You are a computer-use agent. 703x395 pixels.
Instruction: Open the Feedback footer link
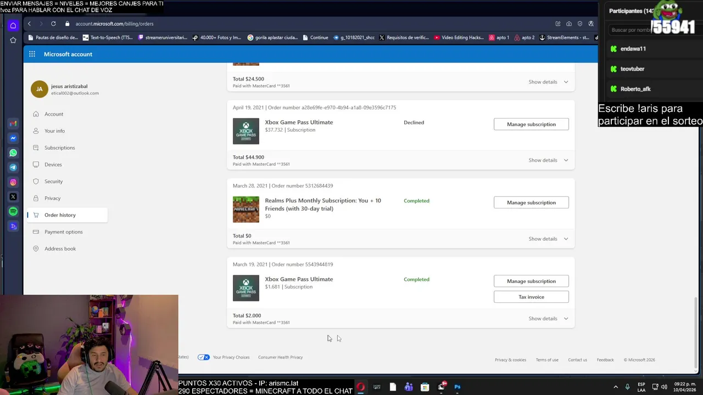(605, 360)
